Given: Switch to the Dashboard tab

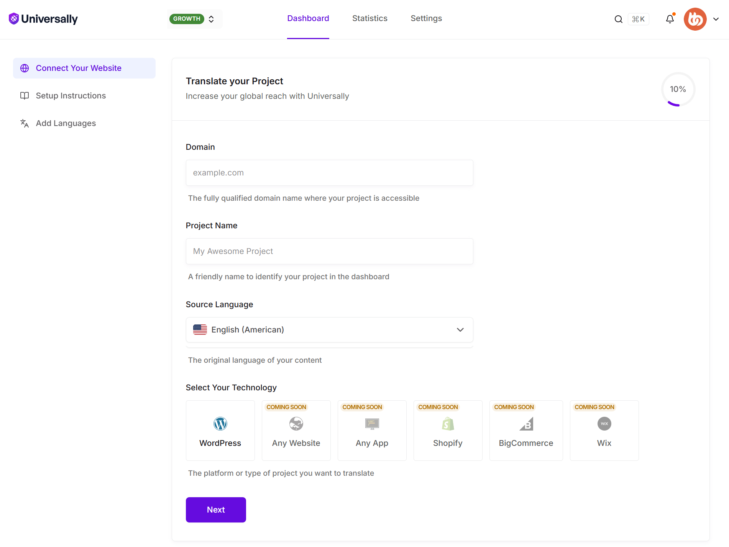Looking at the screenshot, I should click(x=308, y=18).
